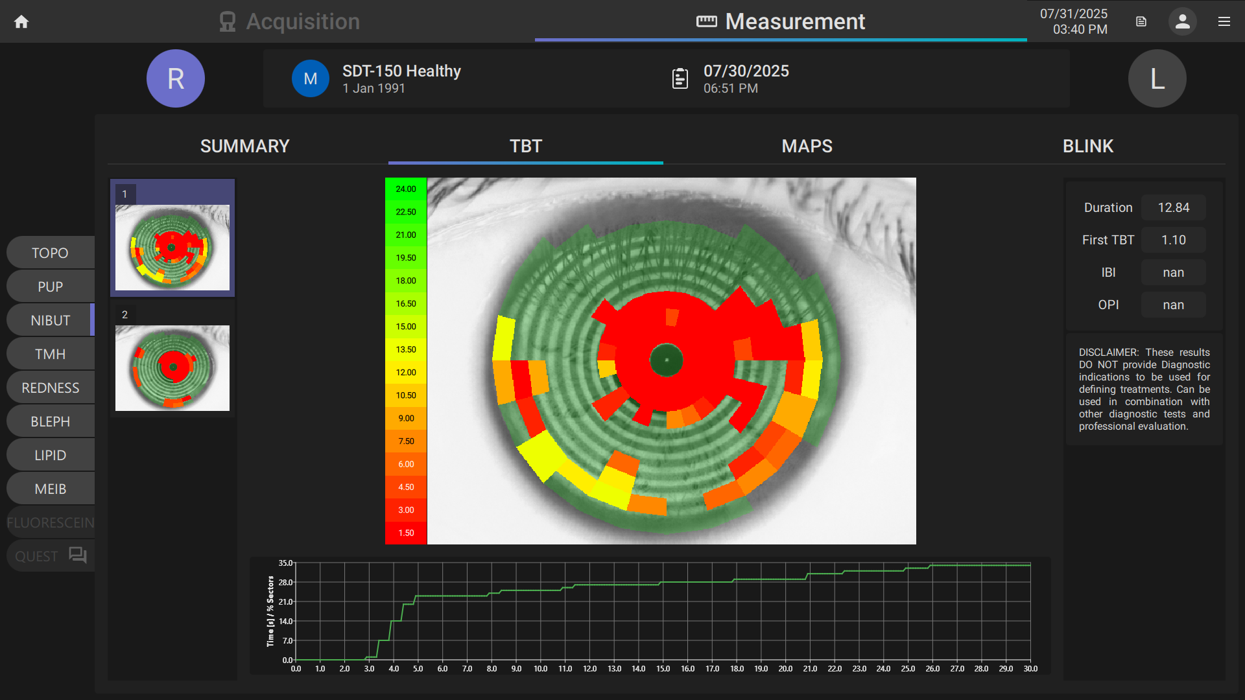Click the QUEST chat icon
The height and width of the screenshot is (700, 1245).
pyautogui.click(x=78, y=555)
